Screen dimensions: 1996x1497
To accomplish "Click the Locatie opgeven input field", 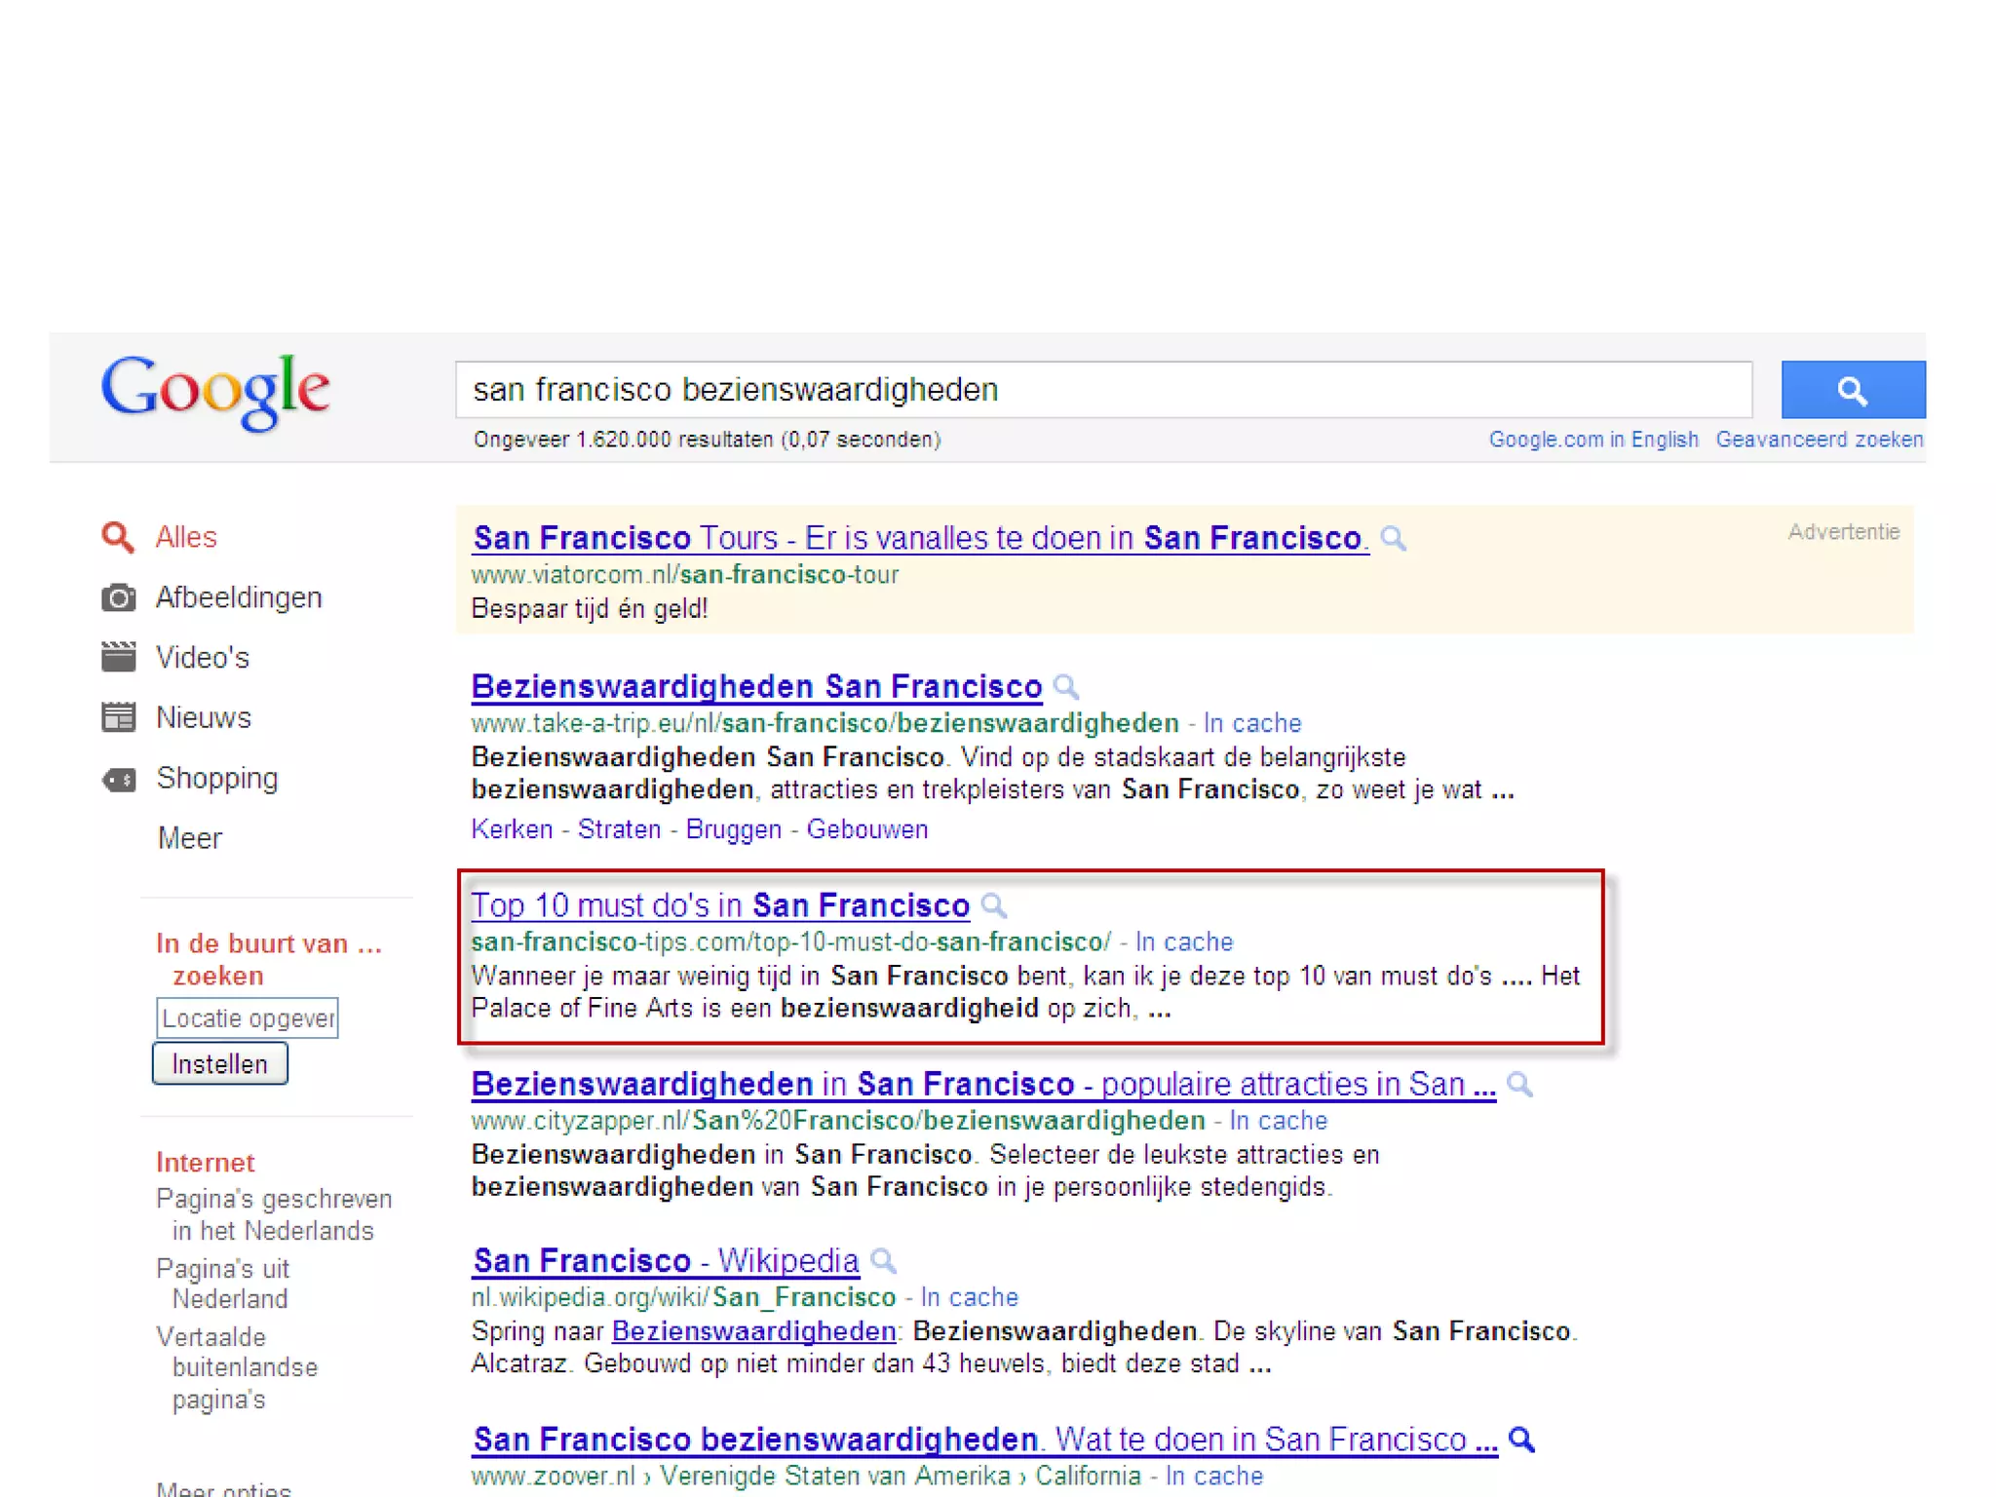I will 247,1018.
